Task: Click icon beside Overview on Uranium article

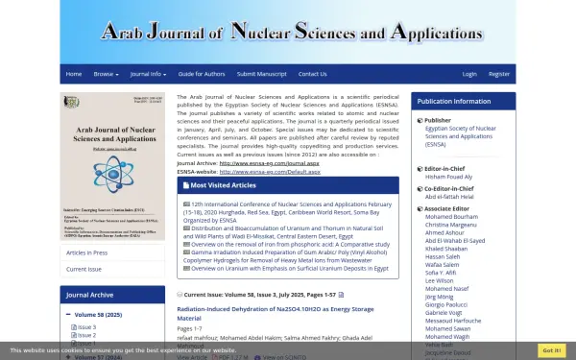Action: [186, 268]
